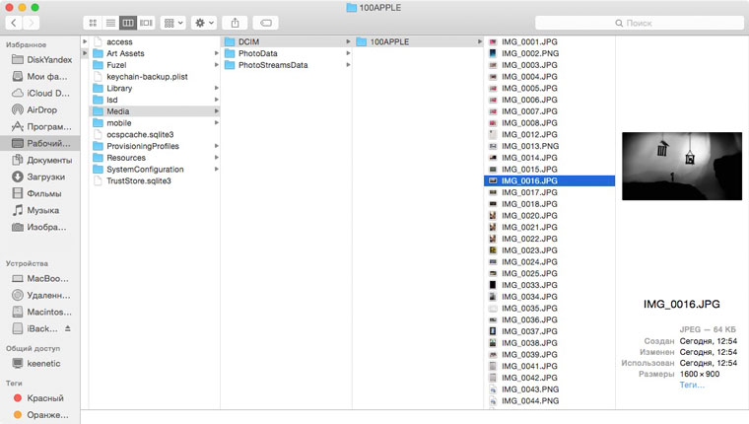The image size is (749, 424).
Task: Open AirDrop in the sidebar
Action: (x=39, y=109)
